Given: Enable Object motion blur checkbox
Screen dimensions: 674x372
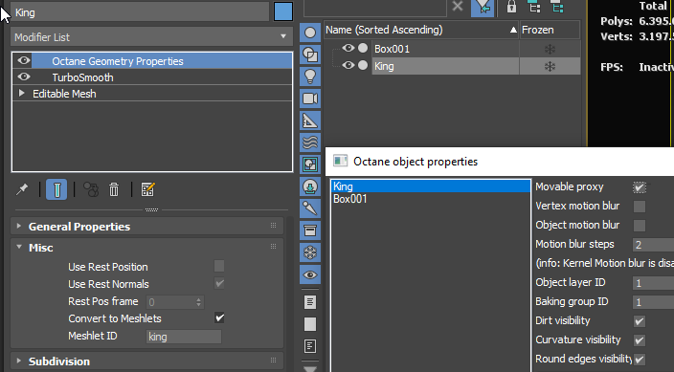Looking at the screenshot, I should coord(640,225).
